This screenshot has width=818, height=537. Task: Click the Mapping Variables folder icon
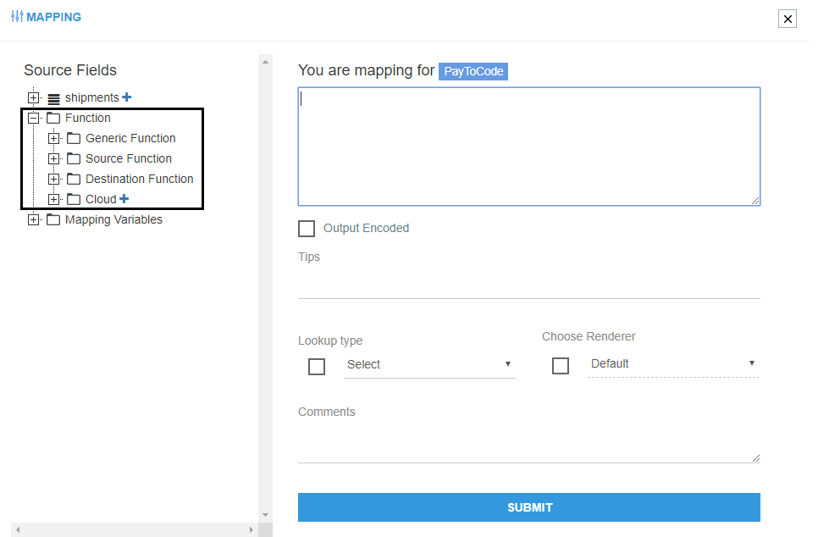(53, 219)
